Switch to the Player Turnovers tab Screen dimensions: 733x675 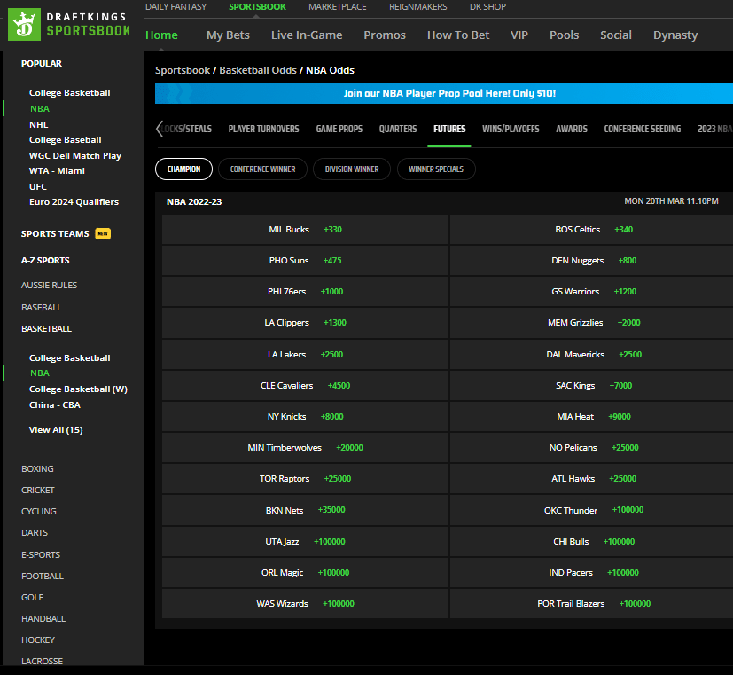coord(263,129)
